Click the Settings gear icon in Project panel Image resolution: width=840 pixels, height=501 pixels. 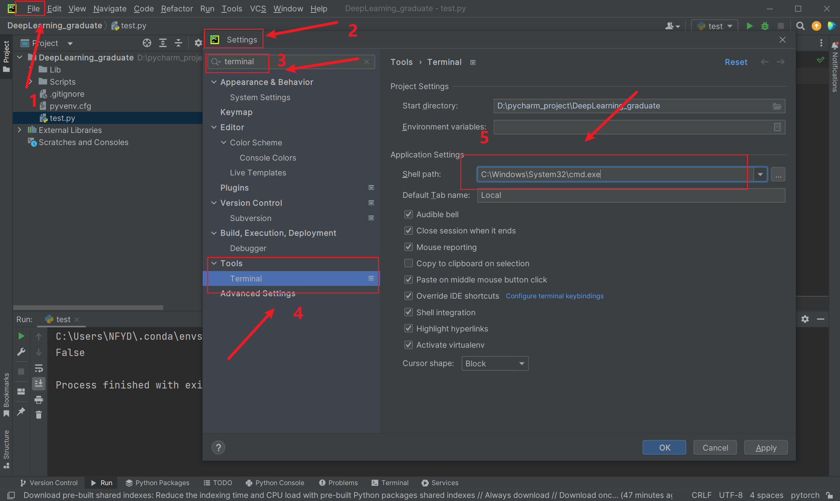(197, 43)
